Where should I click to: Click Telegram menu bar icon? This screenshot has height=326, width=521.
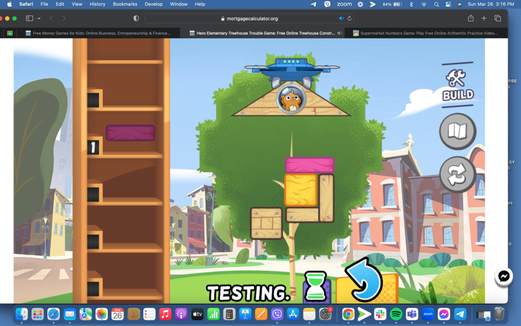pyautogui.click(x=313, y=4)
